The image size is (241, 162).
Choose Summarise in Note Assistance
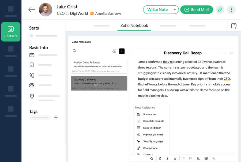pyautogui.click(x=151, y=114)
